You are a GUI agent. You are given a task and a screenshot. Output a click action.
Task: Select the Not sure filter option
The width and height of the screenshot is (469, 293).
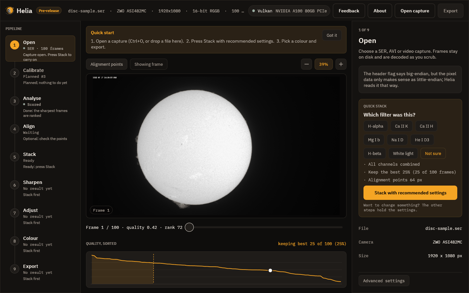(x=433, y=153)
